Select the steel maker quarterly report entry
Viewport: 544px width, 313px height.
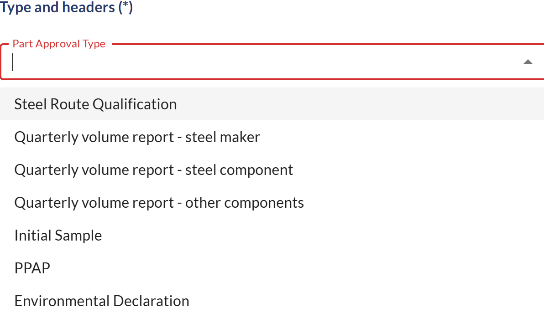coord(137,137)
